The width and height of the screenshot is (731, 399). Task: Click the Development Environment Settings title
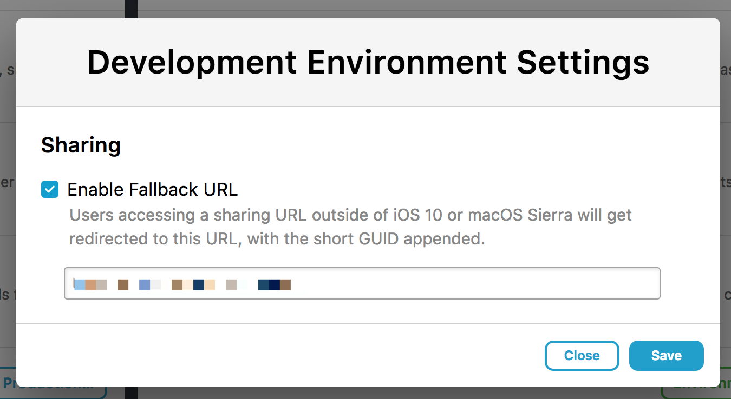pyautogui.click(x=368, y=62)
